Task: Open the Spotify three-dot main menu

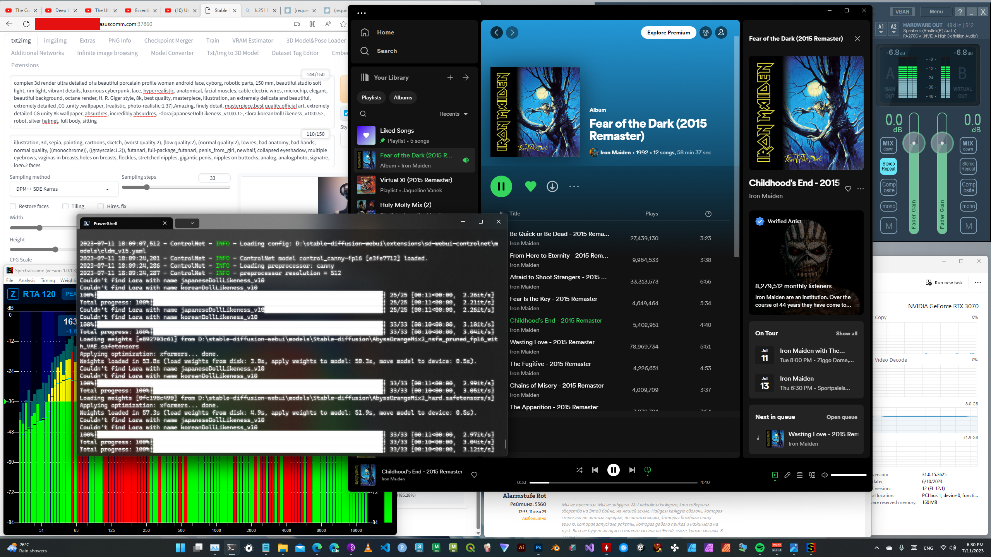Action: point(361,13)
